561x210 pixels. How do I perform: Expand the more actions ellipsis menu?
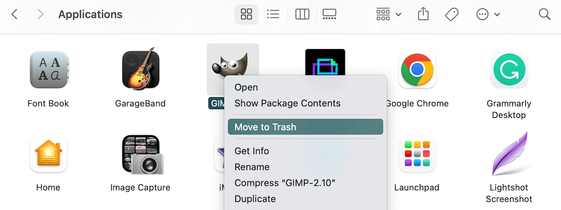488,15
